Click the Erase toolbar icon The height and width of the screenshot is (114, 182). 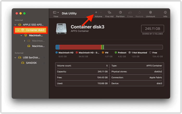click(x=130, y=12)
